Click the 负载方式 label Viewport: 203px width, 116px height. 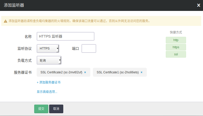(25, 60)
